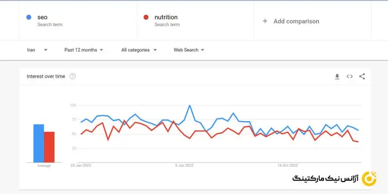The image size is (388, 194).
Task: Click the blue seo average bar
Action: tap(38, 143)
